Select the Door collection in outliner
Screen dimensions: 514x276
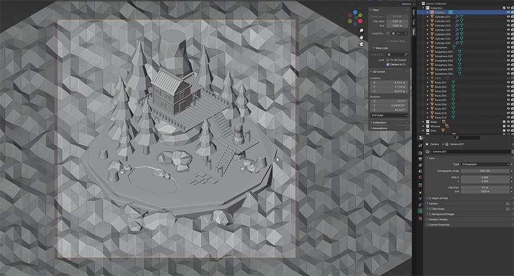[x=434, y=130]
